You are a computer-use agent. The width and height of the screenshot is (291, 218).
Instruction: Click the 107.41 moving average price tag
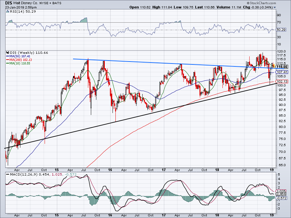click(282, 72)
